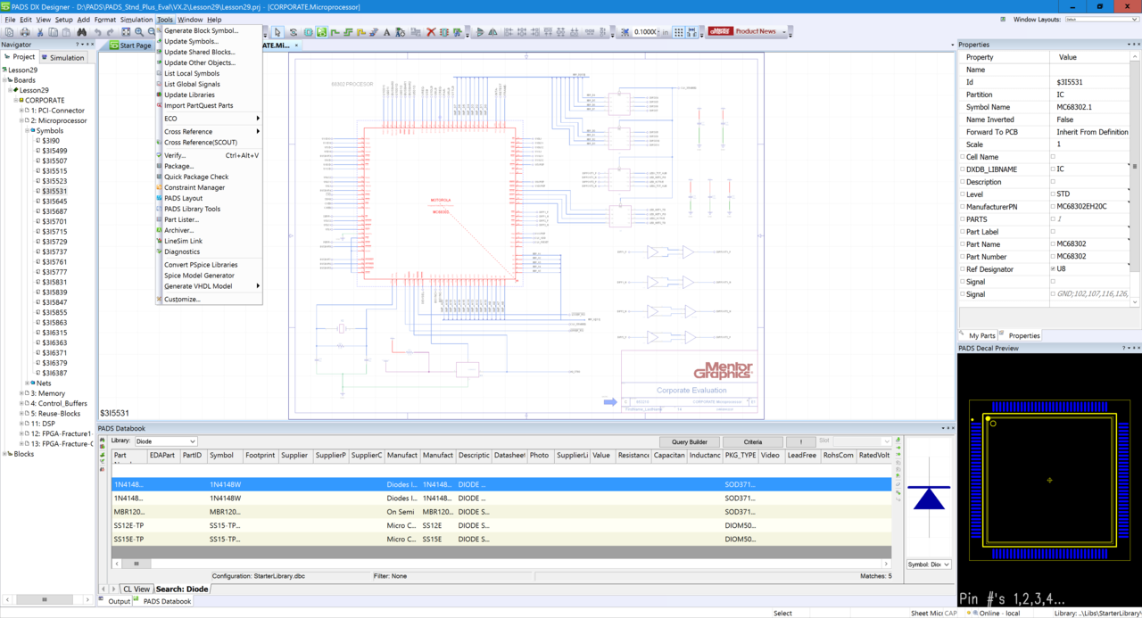This screenshot has height=618, width=1142.
Task: Toggle checkbox left of Description property
Action: tap(962, 181)
